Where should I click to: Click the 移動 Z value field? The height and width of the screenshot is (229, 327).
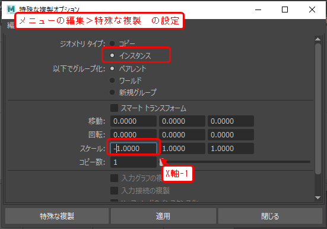point(231,121)
